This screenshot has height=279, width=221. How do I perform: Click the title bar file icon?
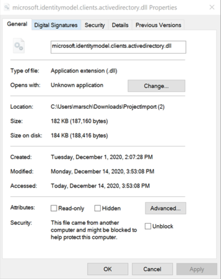tap(7, 8)
